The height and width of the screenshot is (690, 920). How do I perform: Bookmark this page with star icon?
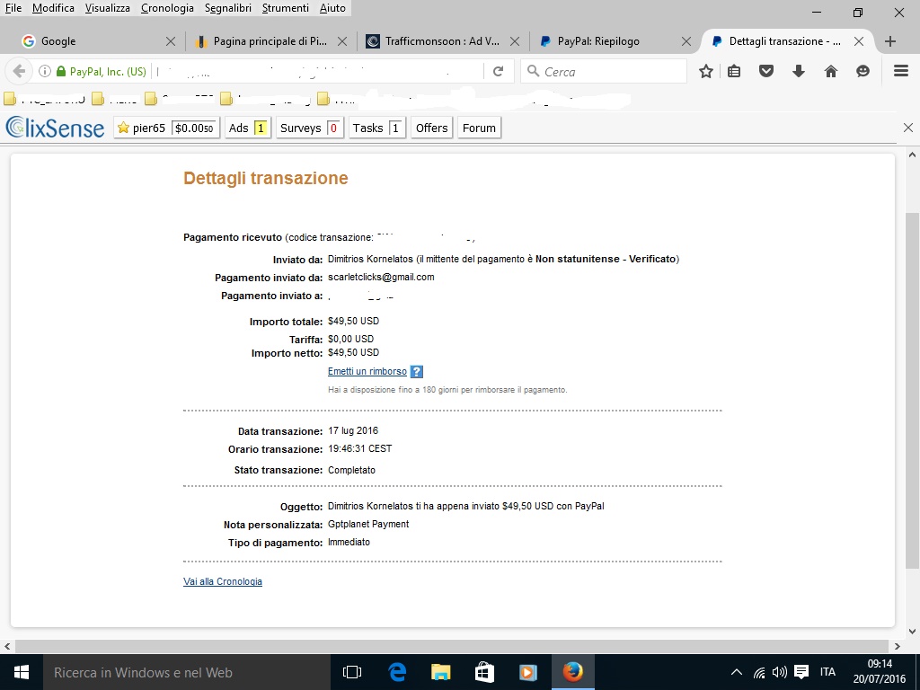coord(706,71)
